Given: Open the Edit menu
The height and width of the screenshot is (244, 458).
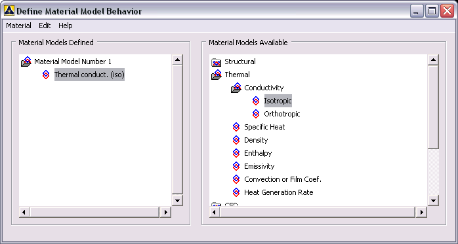Looking at the screenshot, I should tap(45, 26).
